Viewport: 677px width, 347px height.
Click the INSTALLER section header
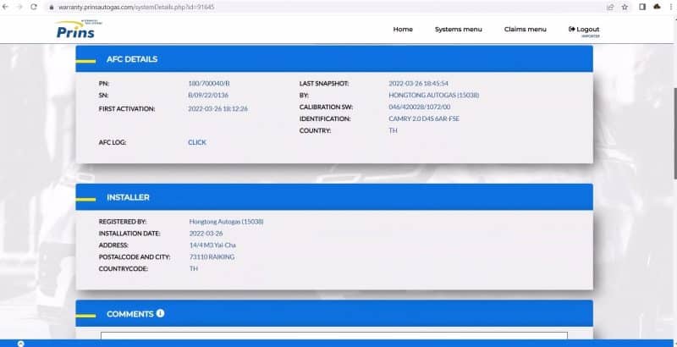click(x=334, y=197)
